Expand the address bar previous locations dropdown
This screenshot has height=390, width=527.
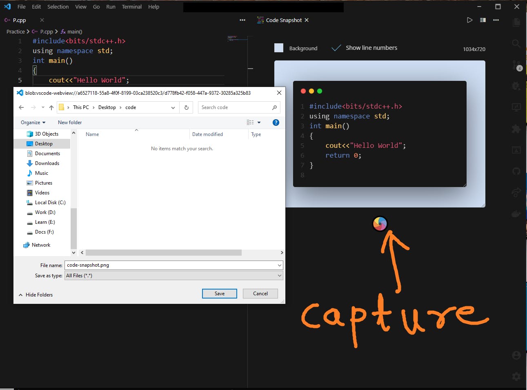coord(173,107)
